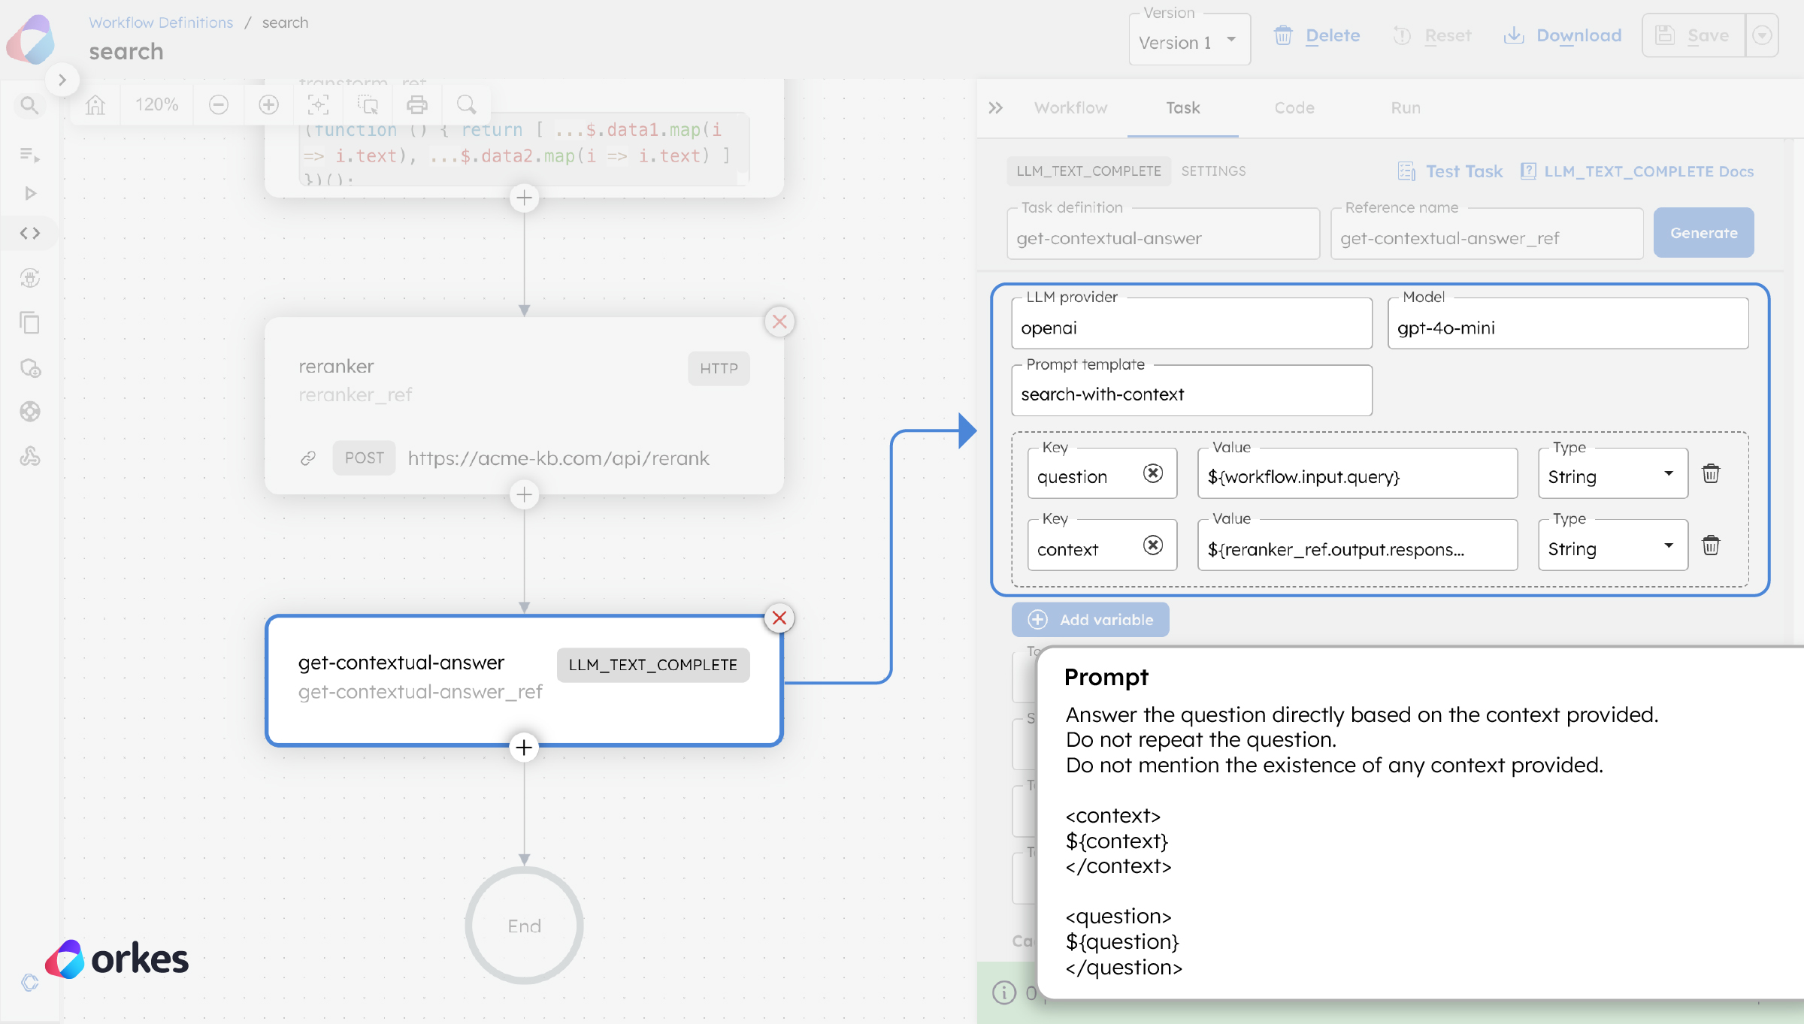Remove the question variable row
This screenshot has height=1024, width=1804.
[x=1712, y=473]
